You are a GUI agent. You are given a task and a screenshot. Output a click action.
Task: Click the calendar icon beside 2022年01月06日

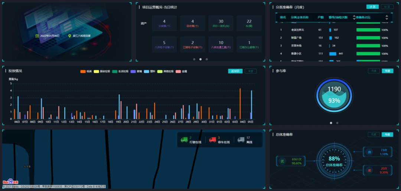37,36
